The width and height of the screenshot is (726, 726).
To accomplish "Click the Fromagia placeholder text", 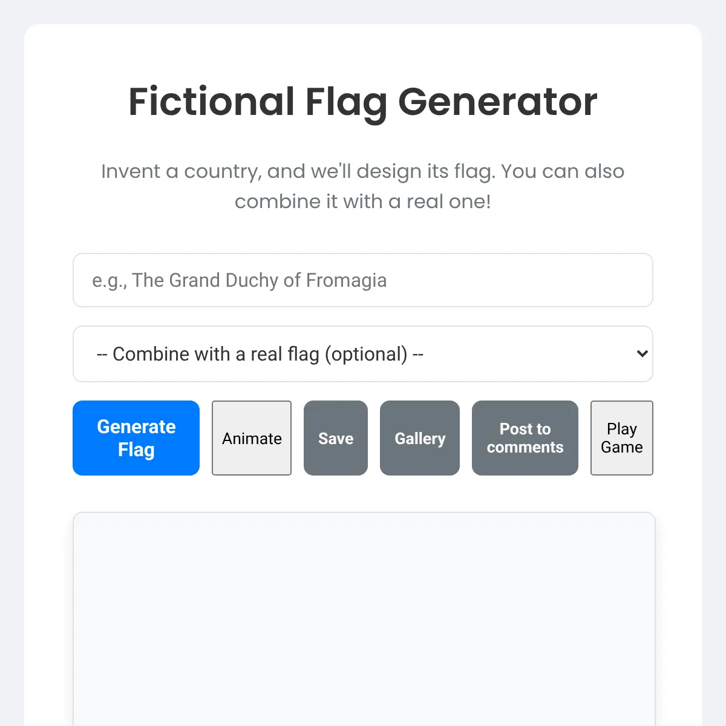I will pos(240,280).
